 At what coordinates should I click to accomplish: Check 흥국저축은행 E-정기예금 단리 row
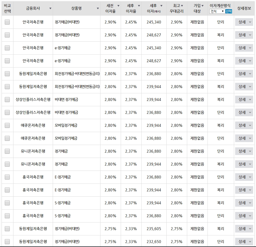pyautogui.click(x=7, y=177)
